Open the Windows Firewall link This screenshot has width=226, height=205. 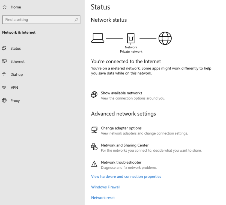[x=106, y=187]
